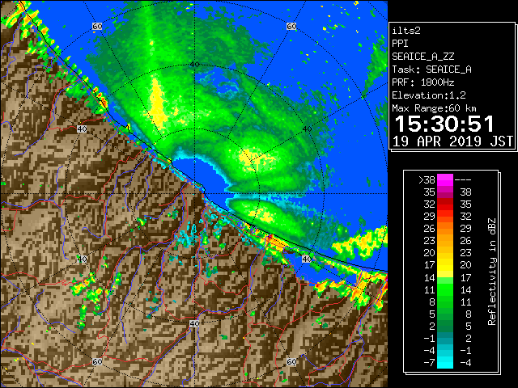This screenshot has height=388, width=518.
Task: Click the cyan -7 dBZ legend swatch
Action: tap(445, 362)
